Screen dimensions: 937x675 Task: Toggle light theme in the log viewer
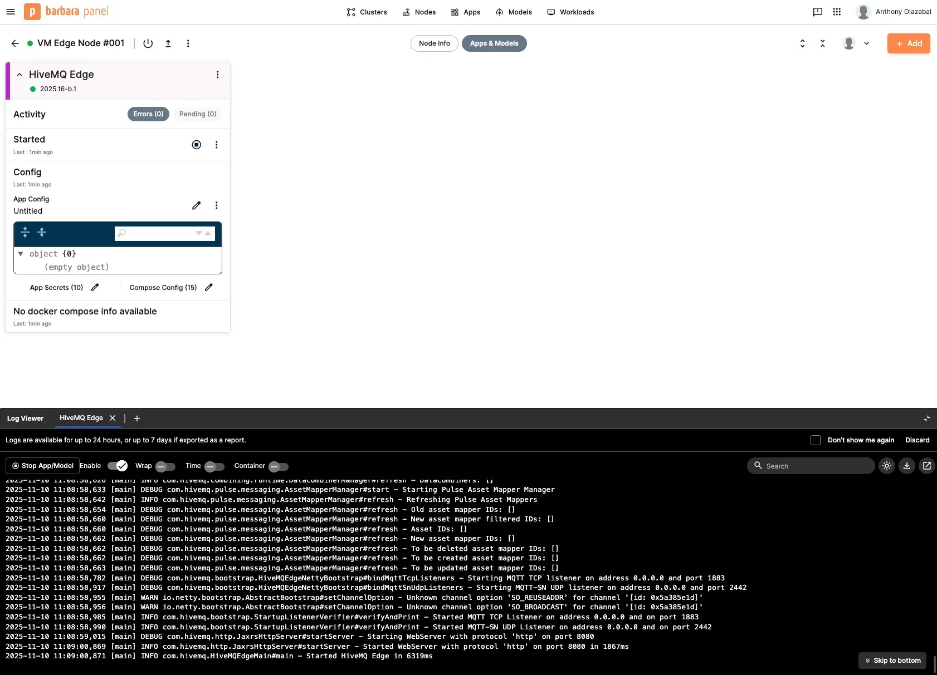click(x=887, y=466)
